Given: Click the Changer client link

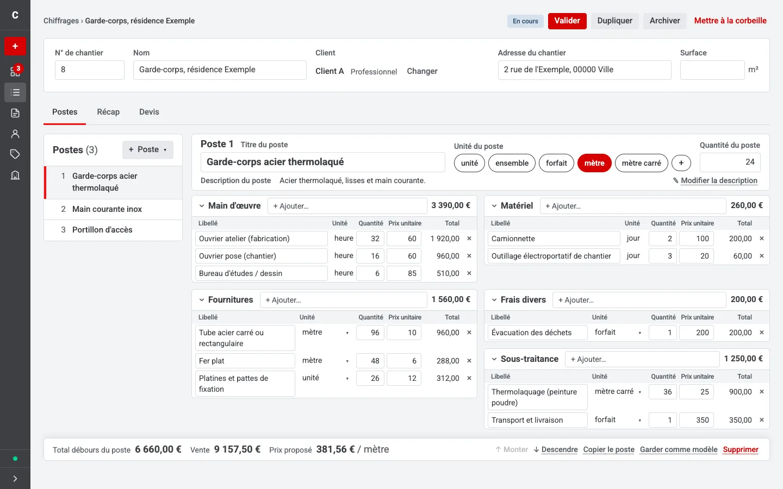Looking at the screenshot, I should coord(422,71).
